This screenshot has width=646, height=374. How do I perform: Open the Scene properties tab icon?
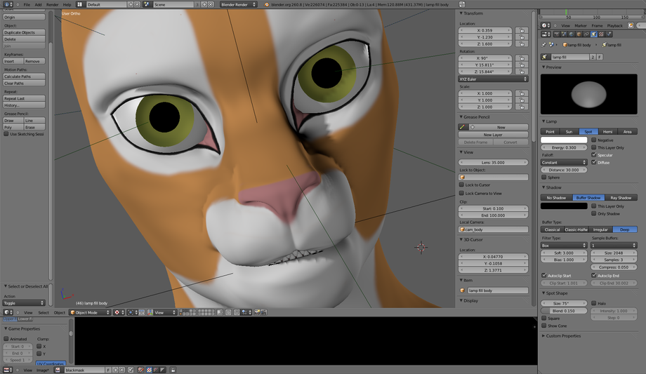point(565,34)
